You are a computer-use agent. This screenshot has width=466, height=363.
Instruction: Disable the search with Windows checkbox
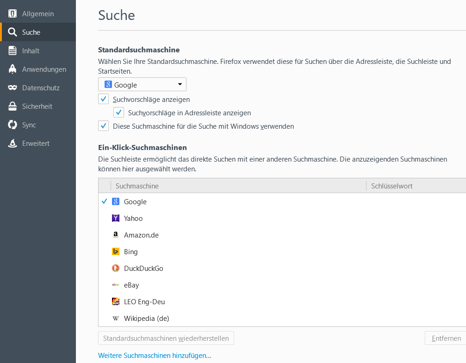pyautogui.click(x=103, y=126)
